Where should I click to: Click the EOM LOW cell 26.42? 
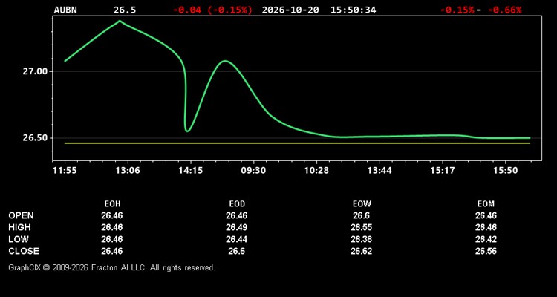(486, 239)
